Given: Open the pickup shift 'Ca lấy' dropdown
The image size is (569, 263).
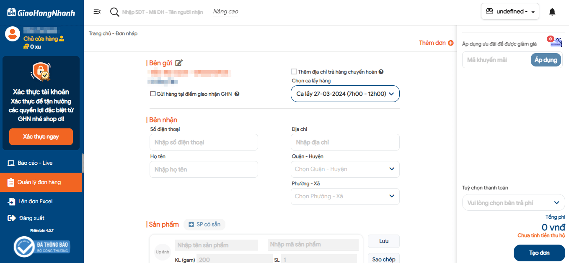Looking at the screenshot, I should [x=345, y=94].
